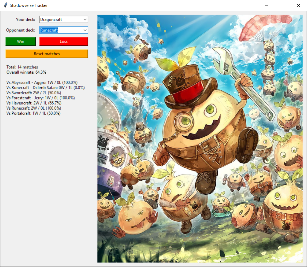Click the 'Overall winrate: 64.3%' text

click(x=26, y=72)
